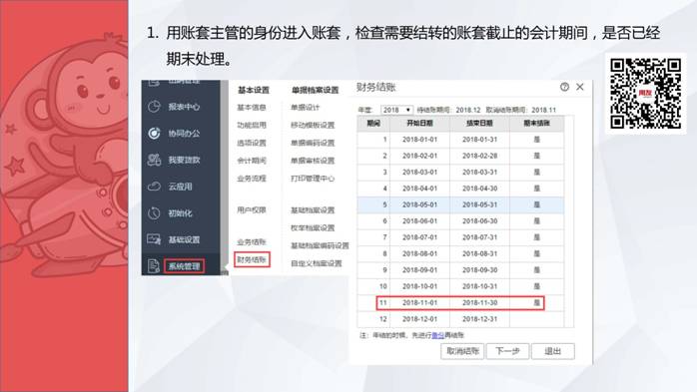Select period 5 highlighted row
The image size is (697, 392).
[x=460, y=204]
